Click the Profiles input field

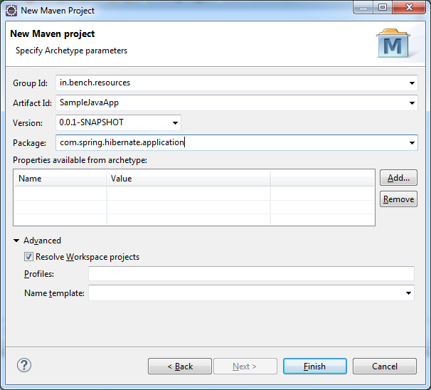(251, 274)
